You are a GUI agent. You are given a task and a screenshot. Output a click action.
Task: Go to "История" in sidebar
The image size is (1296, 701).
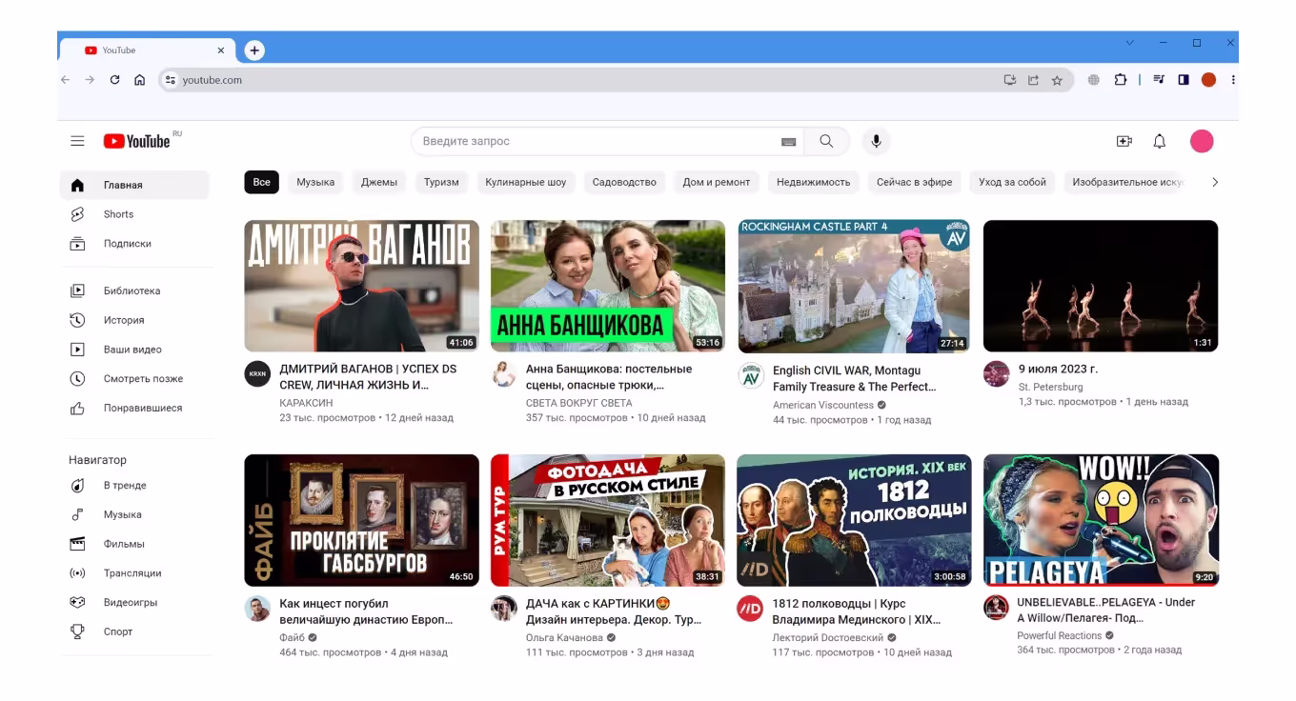pyautogui.click(x=124, y=320)
